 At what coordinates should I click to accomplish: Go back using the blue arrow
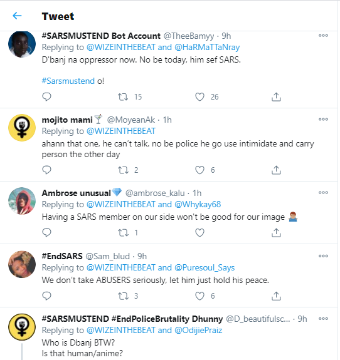click(x=17, y=16)
